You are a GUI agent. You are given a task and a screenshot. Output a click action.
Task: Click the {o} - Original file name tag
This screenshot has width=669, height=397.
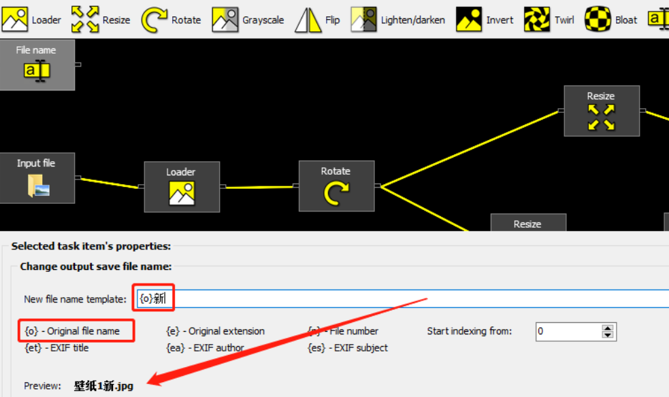[72, 331]
